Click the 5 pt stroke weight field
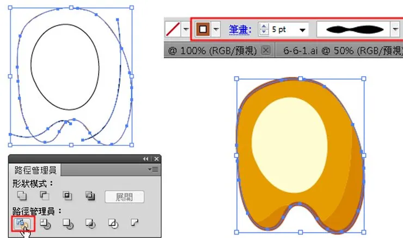The height and width of the screenshot is (238, 403). (x=284, y=29)
